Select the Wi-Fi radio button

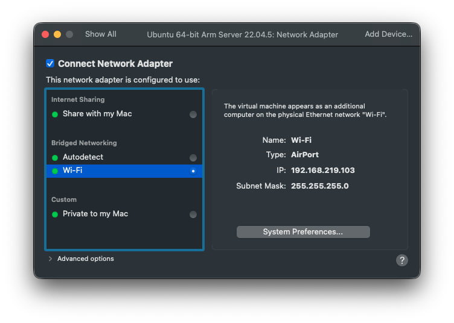[x=193, y=171]
